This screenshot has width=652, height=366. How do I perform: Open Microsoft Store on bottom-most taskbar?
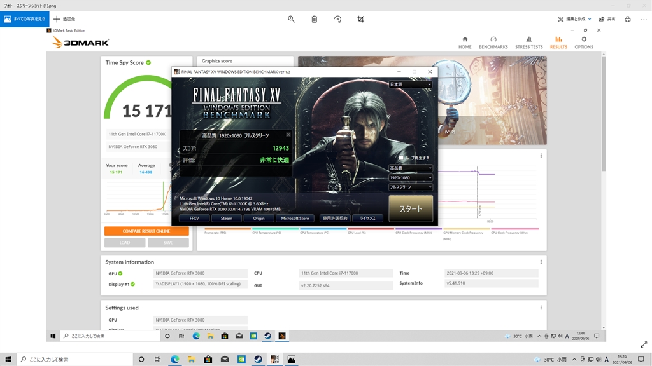(x=208, y=360)
